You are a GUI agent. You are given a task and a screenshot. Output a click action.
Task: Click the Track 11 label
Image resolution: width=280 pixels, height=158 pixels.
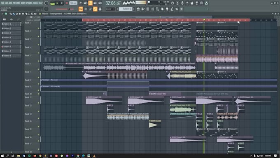pos(28,97)
